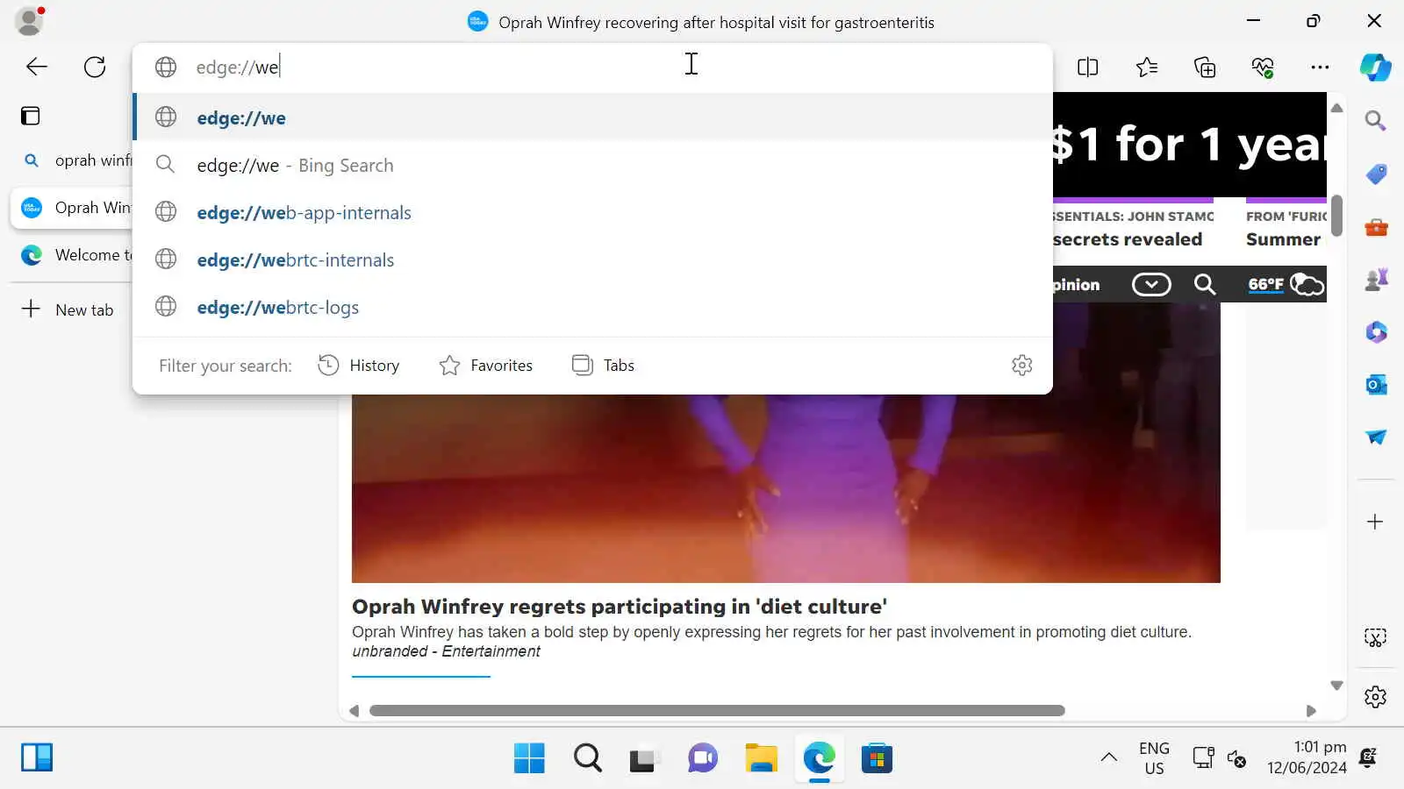Click horizontal scrollbar right arrow
Screen dimensions: 1404x789
click(1311, 711)
